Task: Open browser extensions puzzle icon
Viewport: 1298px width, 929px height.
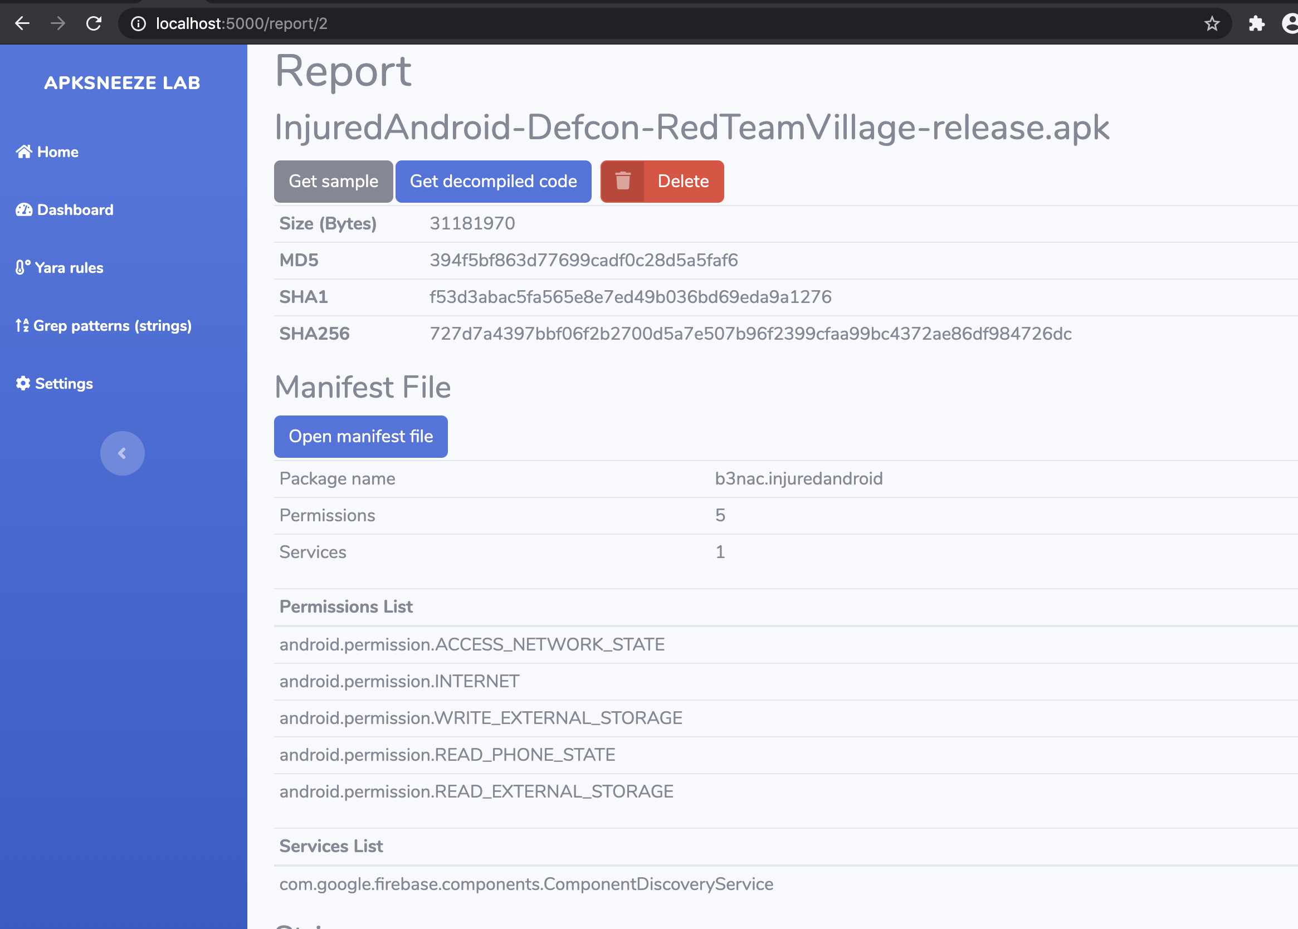Action: [x=1256, y=23]
